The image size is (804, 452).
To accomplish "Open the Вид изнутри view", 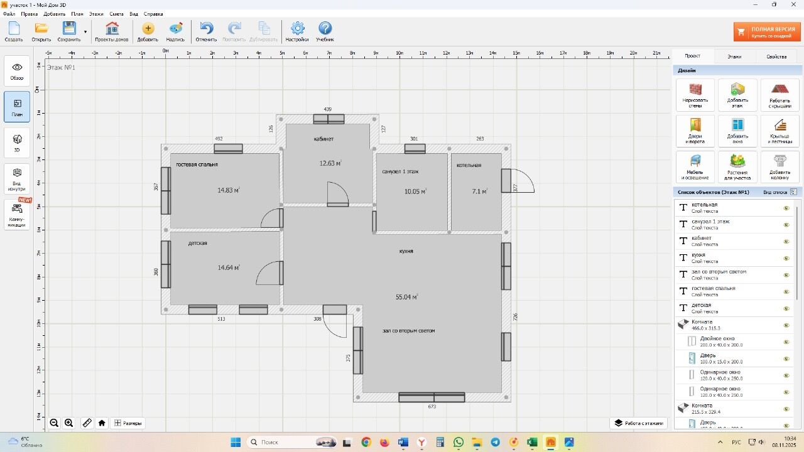I will pos(17,178).
